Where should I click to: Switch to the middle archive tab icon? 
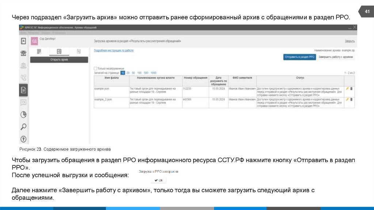(x=59, y=51)
